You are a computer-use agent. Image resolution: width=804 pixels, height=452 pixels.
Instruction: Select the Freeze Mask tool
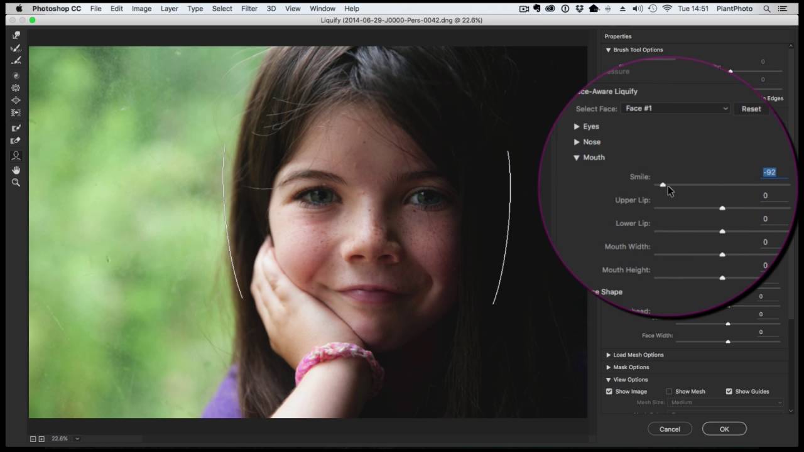[x=16, y=128]
